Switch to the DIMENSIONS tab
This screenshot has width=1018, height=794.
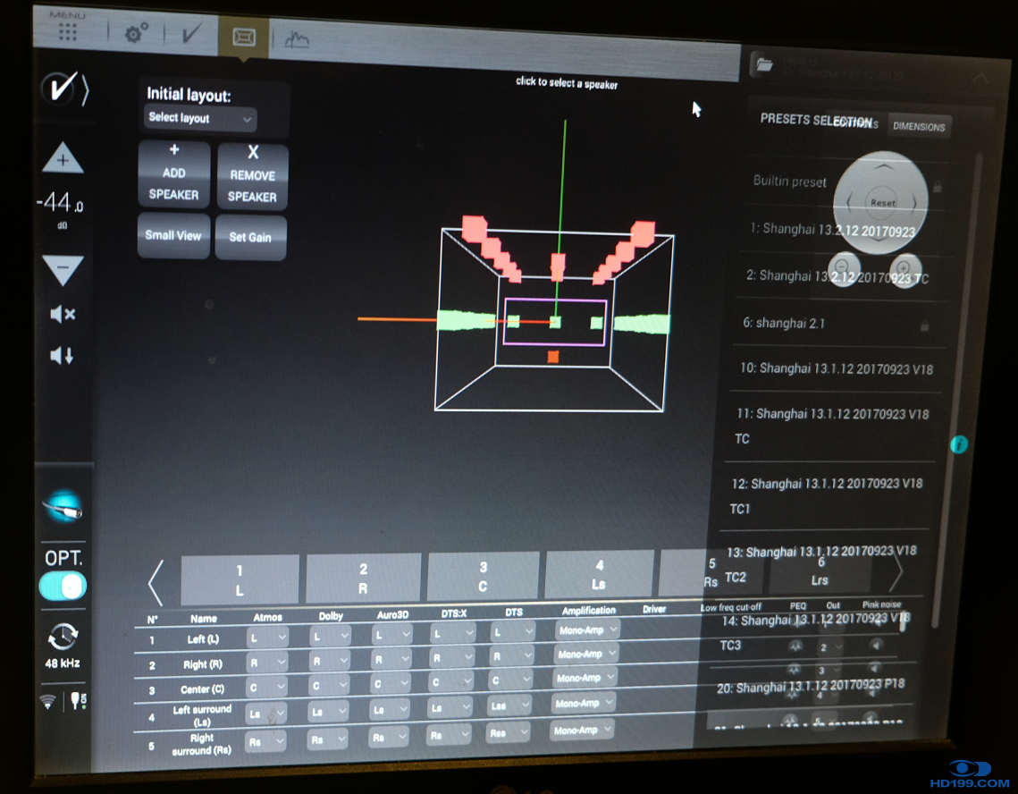918,126
